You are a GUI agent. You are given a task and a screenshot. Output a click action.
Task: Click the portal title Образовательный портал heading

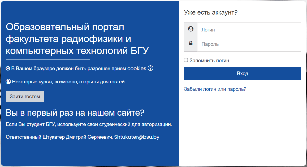click(77, 39)
